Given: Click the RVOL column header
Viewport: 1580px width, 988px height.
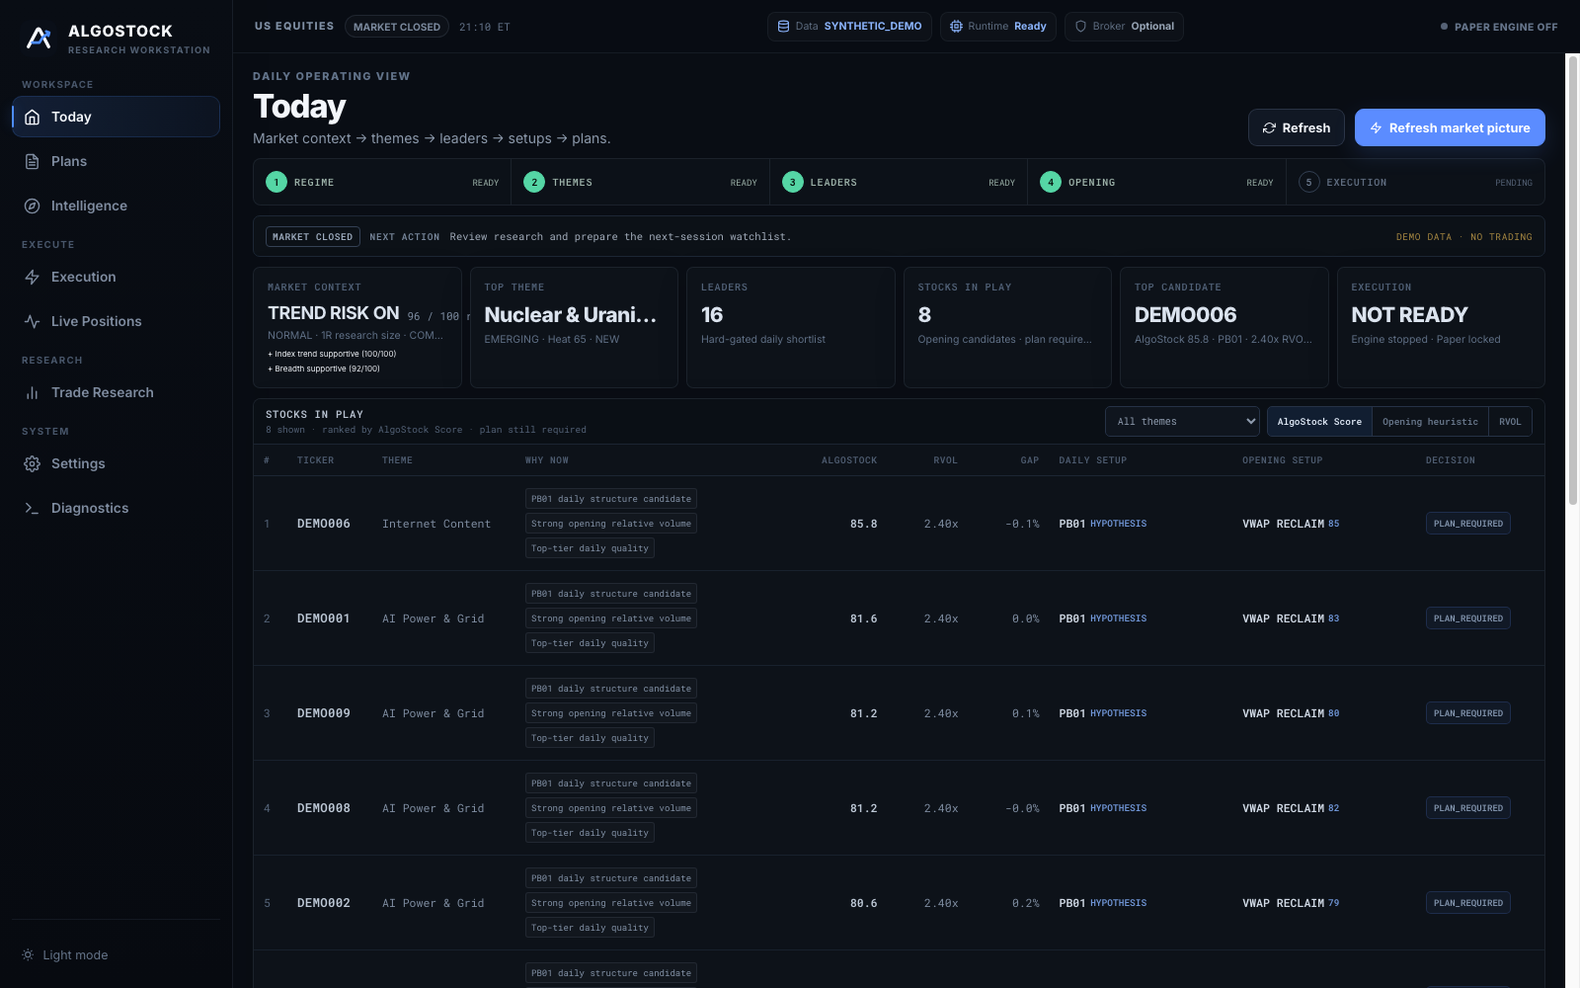Looking at the screenshot, I should (945, 461).
